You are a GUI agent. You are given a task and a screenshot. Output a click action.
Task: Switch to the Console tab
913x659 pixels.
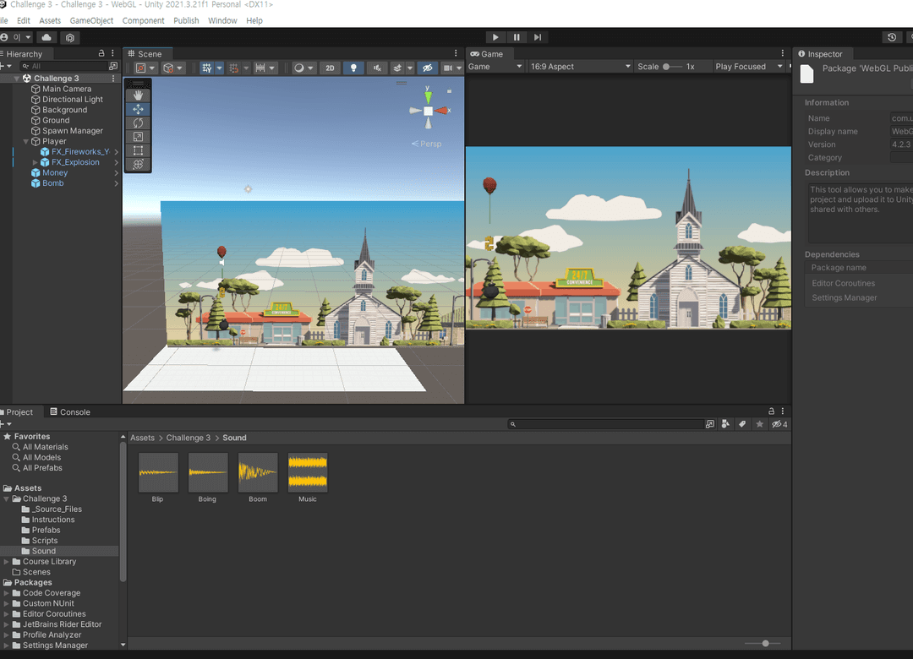[x=69, y=412]
